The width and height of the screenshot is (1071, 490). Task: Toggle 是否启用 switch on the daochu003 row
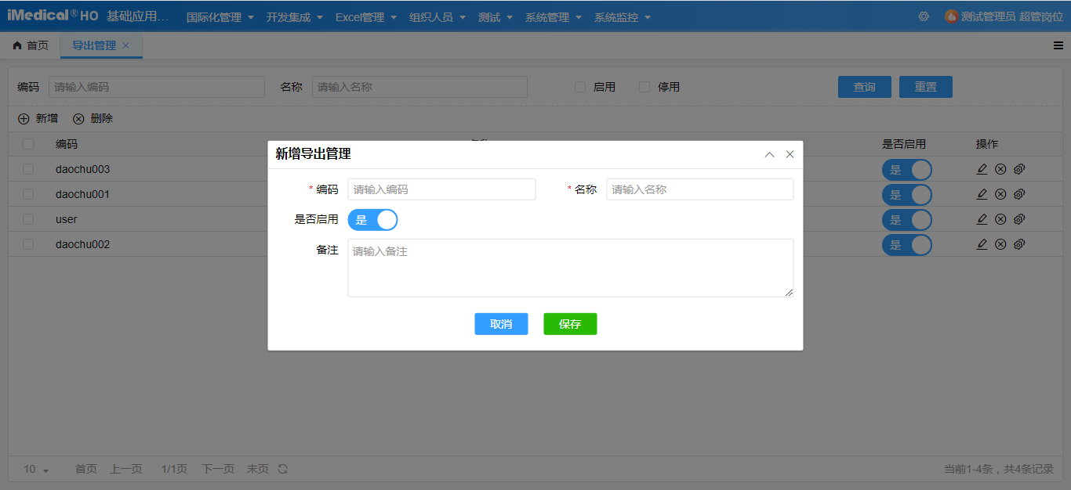[x=907, y=169]
